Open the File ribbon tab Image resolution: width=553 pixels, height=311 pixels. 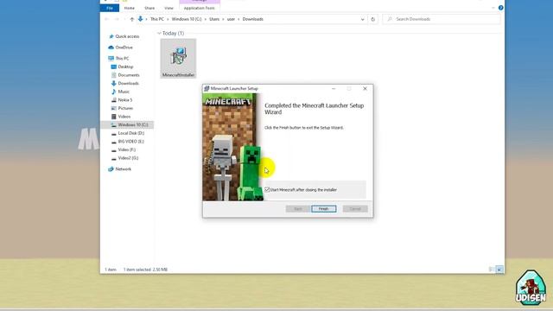[x=110, y=8]
